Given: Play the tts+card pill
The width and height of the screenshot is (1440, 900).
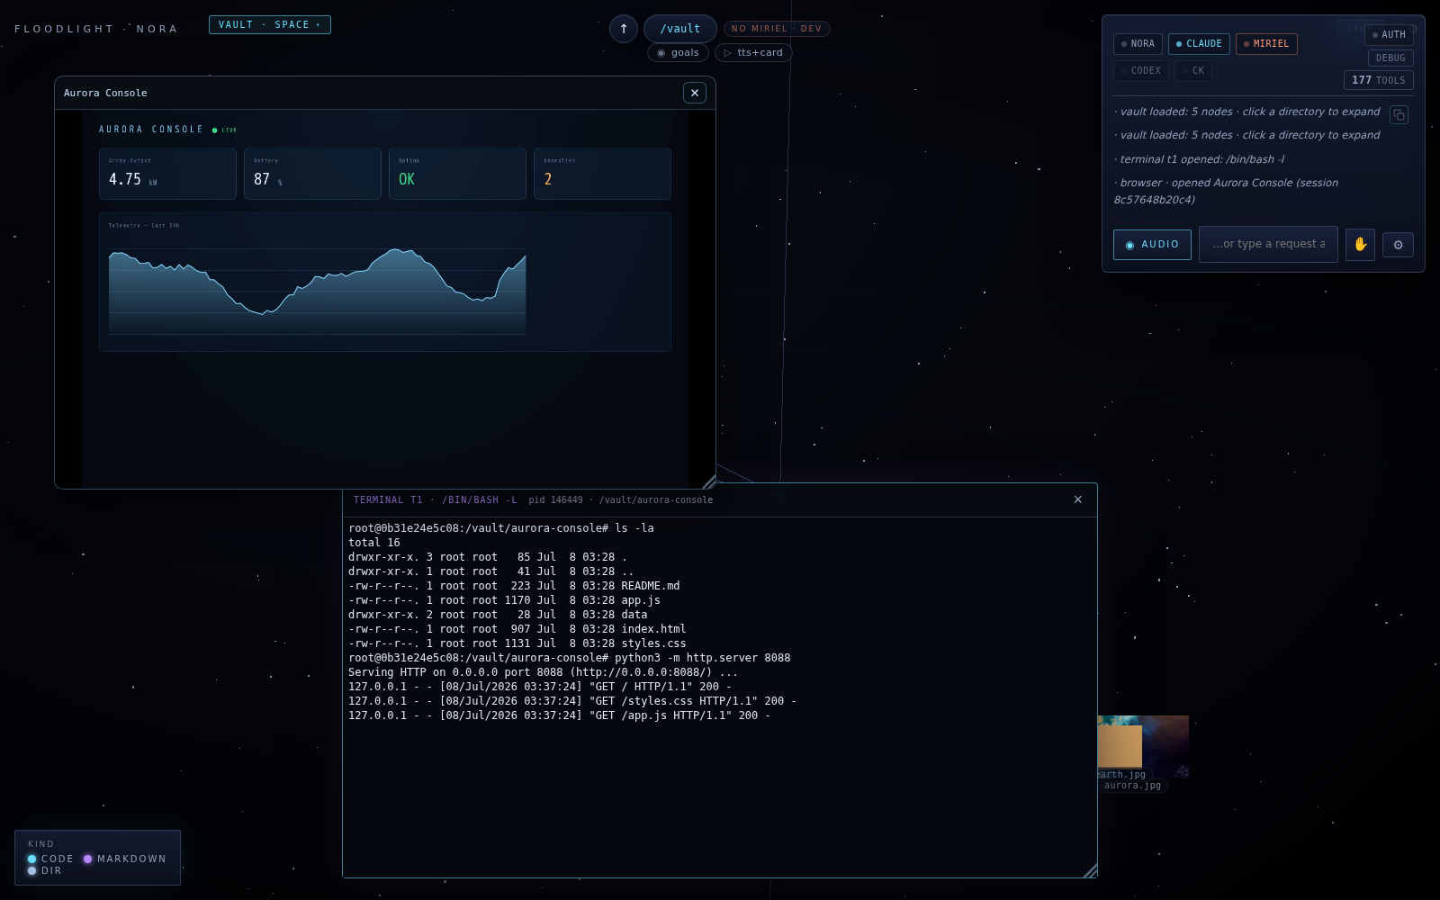Looking at the screenshot, I should [x=753, y=53].
